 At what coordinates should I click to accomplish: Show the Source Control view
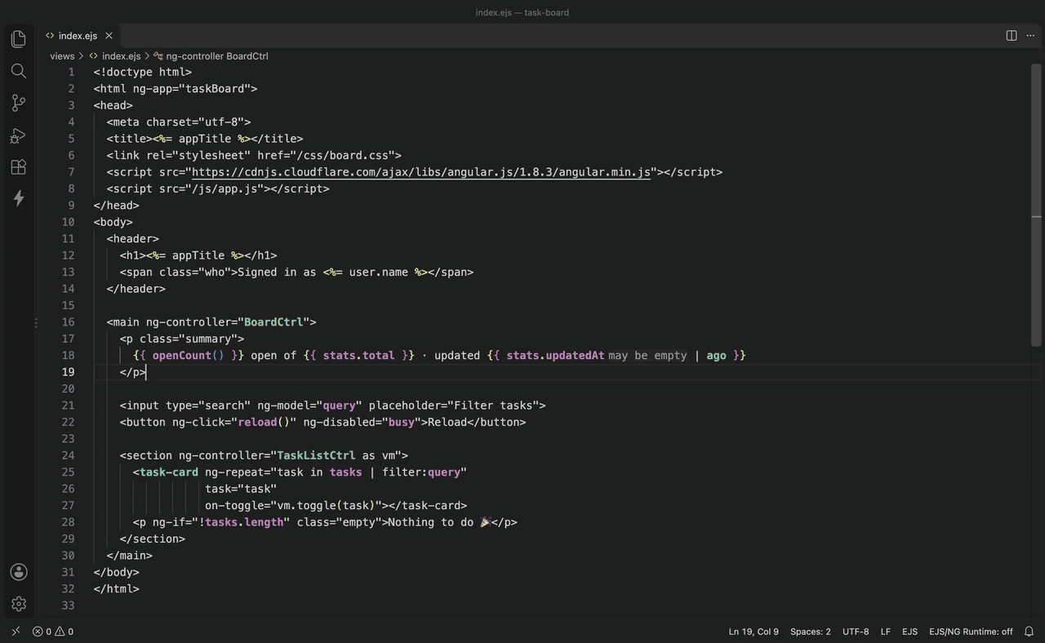[x=18, y=103]
